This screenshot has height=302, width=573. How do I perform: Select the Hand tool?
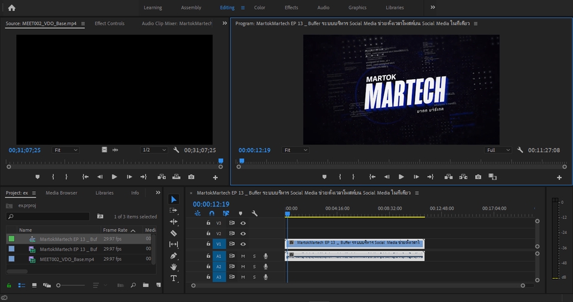point(174,267)
